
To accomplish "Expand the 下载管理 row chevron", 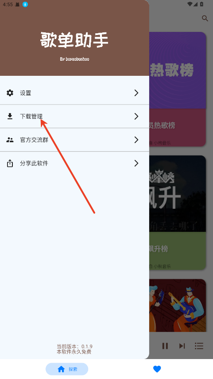I will pos(136,116).
